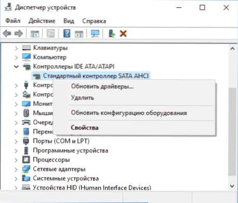The width and height of the screenshot is (238, 203).
Task: Click the show console tree toolbar icon
Action: tap(35, 34)
